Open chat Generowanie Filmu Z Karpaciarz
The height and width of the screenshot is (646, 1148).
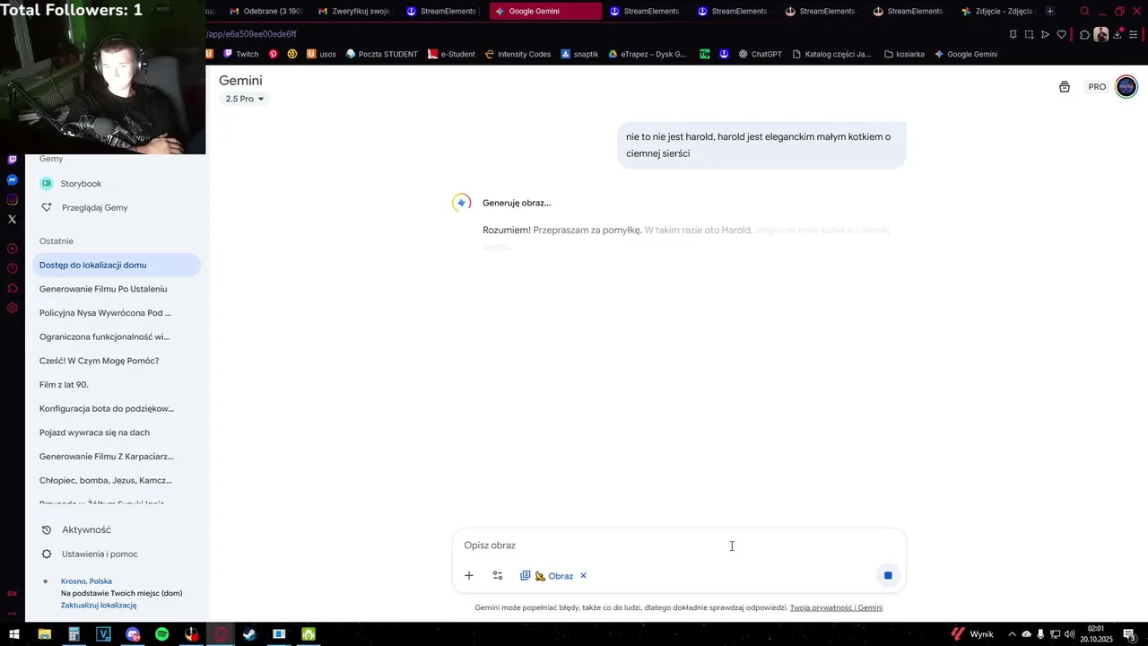coord(107,457)
